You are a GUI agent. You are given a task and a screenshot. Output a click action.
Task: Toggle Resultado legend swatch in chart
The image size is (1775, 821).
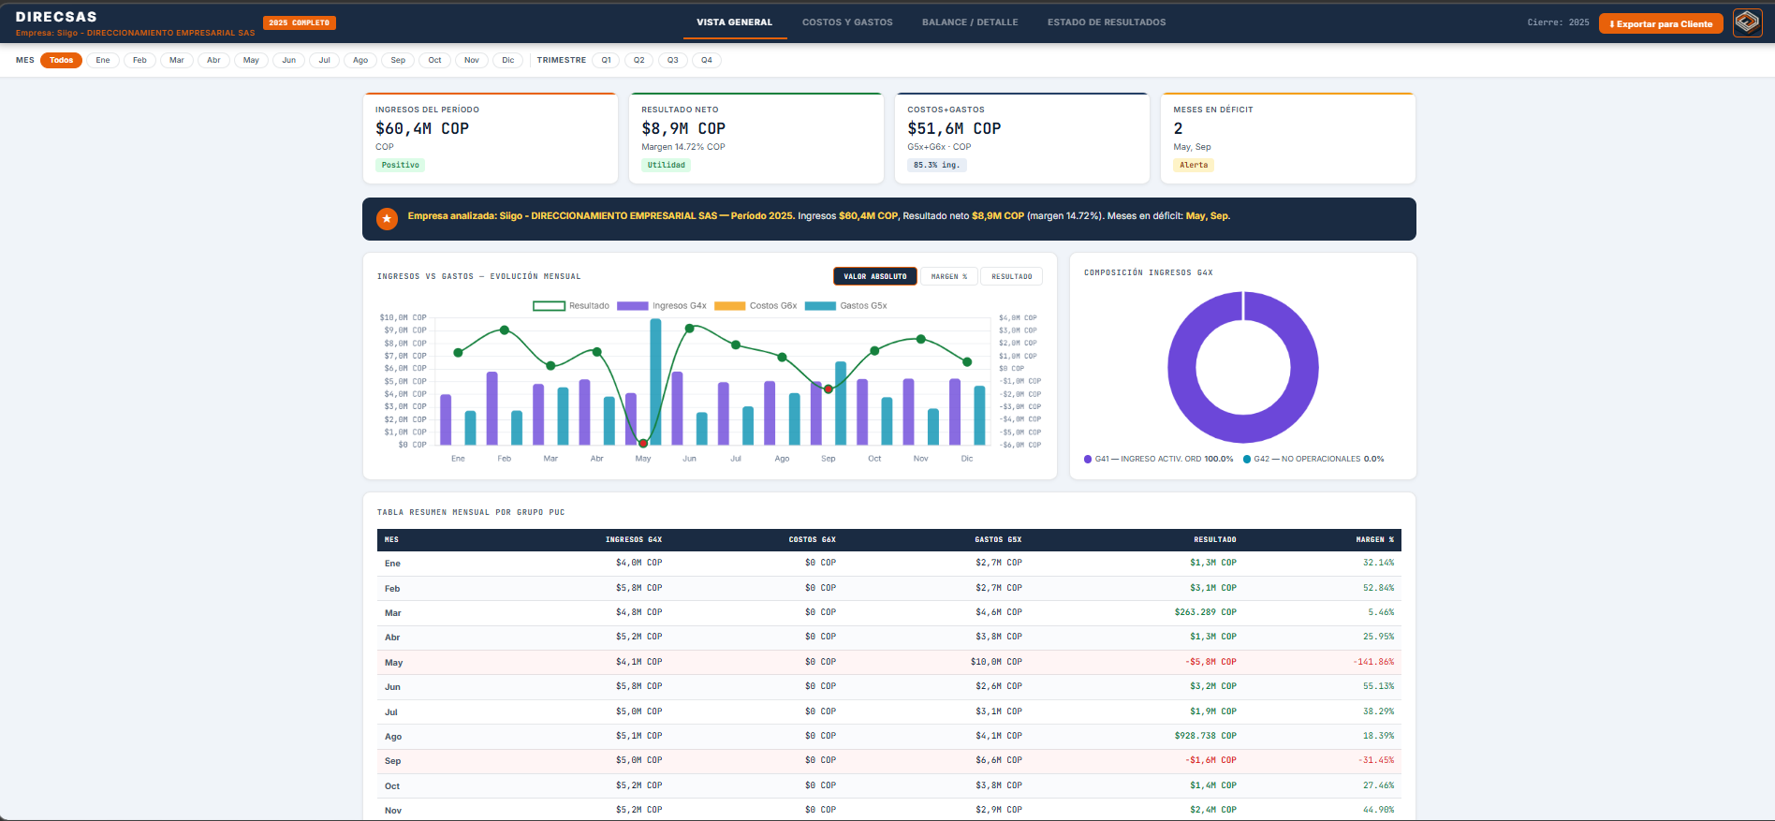tap(549, 306)
